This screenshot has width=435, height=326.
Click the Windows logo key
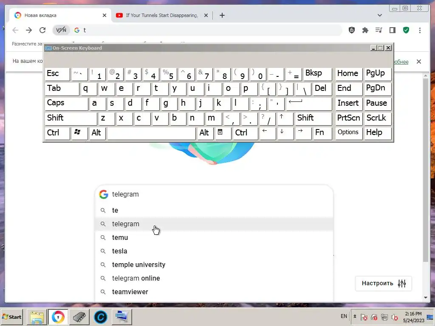coord(79,133)
